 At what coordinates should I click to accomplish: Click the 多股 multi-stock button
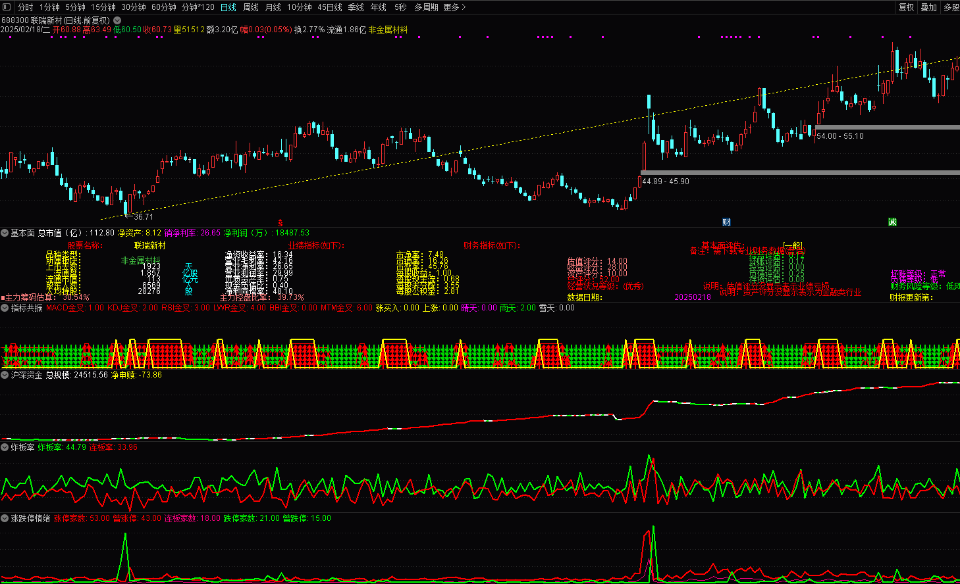pos(951,7)
